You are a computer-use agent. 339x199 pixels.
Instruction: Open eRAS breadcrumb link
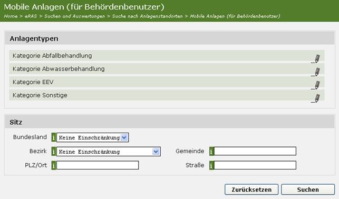coord(31,16)
